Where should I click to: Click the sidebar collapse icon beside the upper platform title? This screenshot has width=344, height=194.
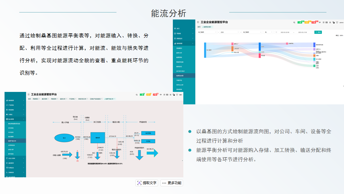(198, 22)
